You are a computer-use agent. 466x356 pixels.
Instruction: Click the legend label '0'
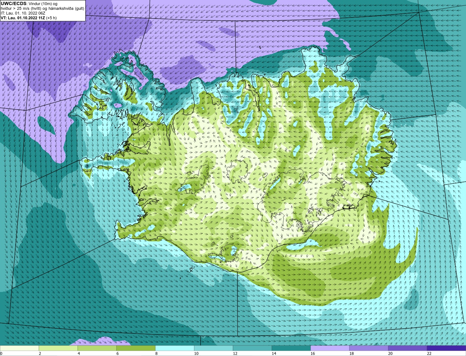(1, 353)
